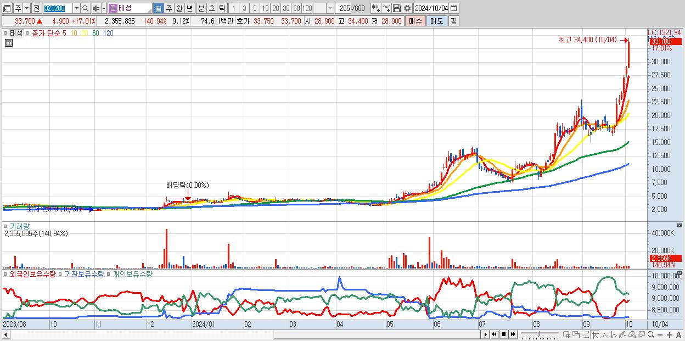
Task: Click the bottom zoom magnifier icon
Action: click(x=651, y=334)
